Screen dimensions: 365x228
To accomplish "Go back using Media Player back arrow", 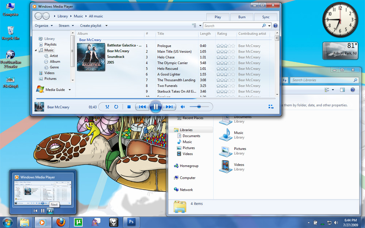I will [38, 16].
